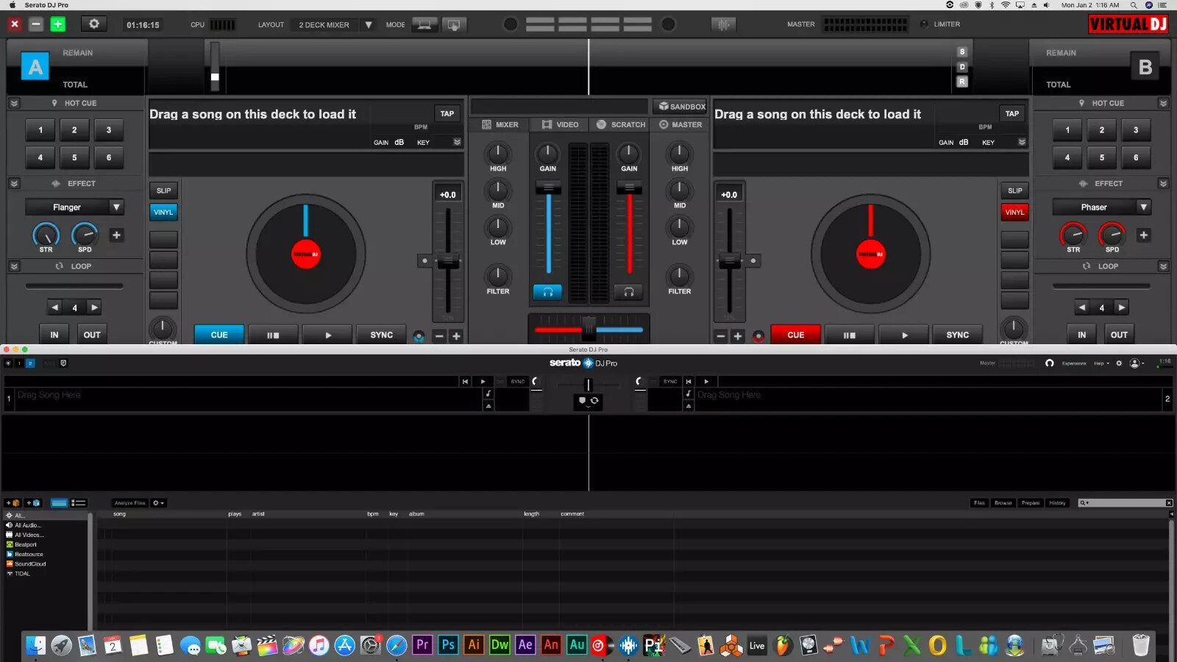Click the S waveform button in VirtualDJ

pyautogui.click(x=961, y=51)
